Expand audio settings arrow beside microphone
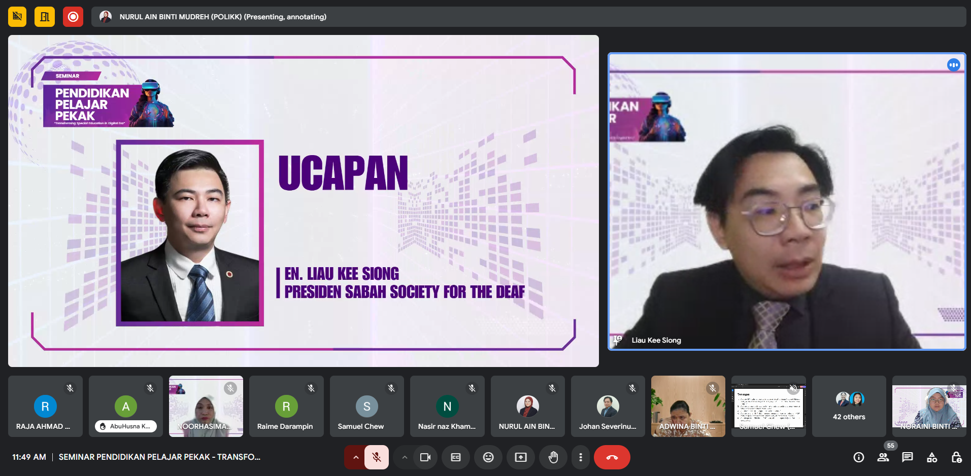The height and width of the screenshot is (476, 971). (356, 457)
